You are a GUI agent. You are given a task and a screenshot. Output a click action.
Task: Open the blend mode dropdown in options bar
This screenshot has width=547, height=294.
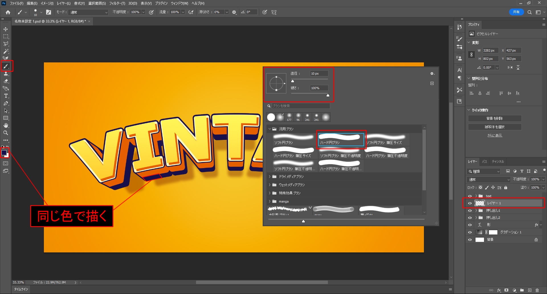pyautogui.click(x=89, y=12)
